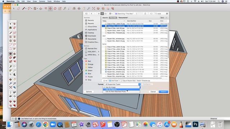This screenshot has height=129, width=230.
Task: Select the Section Plane tool in left palette
Action: pyautogui.click(x=14, y=96)
